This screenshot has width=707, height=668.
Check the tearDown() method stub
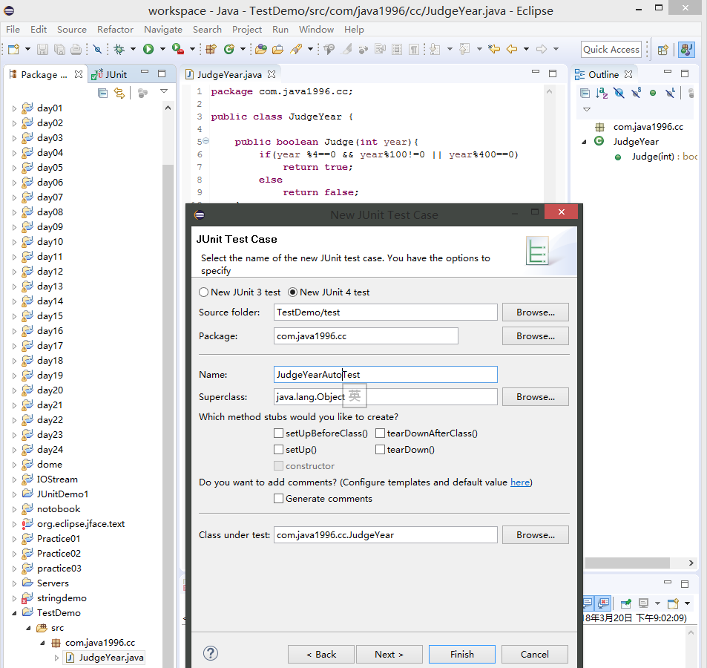380,450
